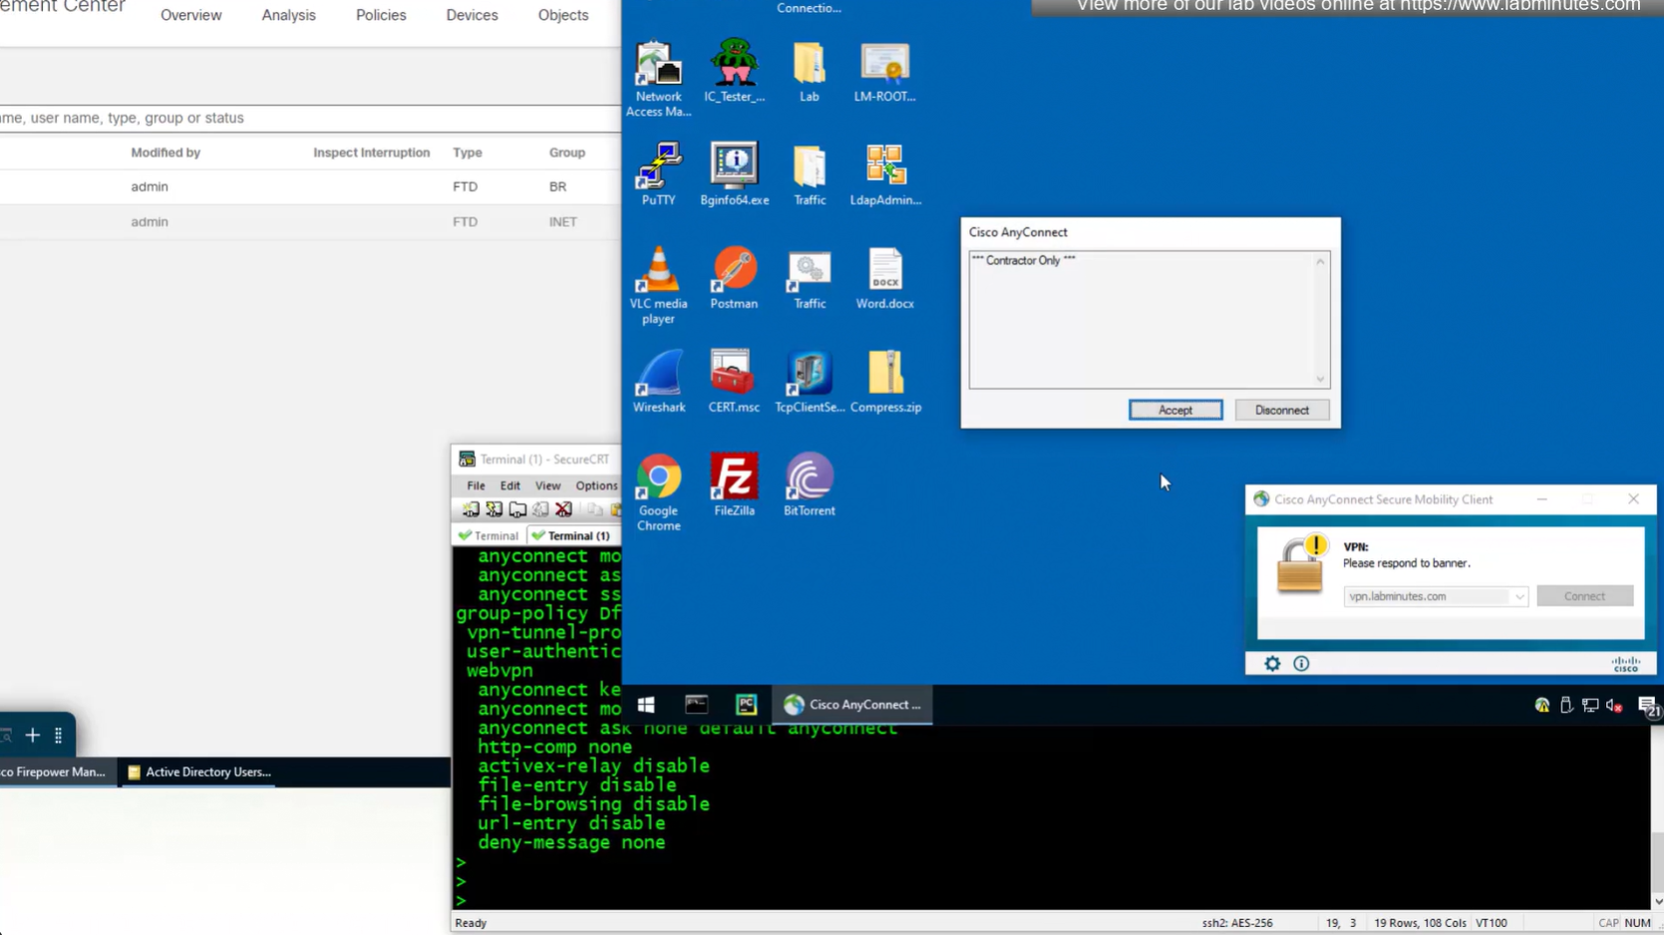Click the device search filter field

coord(299,118)
